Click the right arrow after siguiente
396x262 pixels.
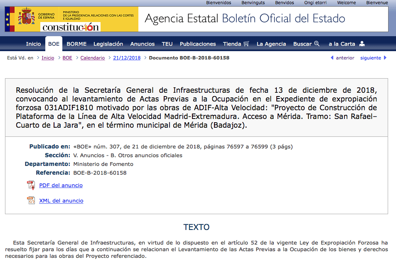[x=385, y=58]
